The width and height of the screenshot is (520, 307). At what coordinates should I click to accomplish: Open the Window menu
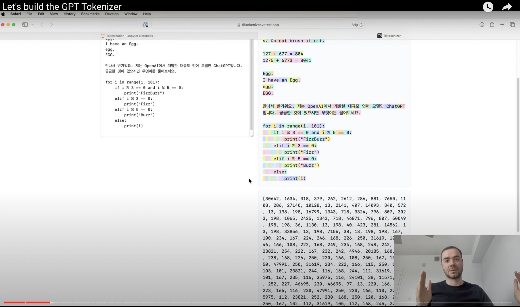131,14
